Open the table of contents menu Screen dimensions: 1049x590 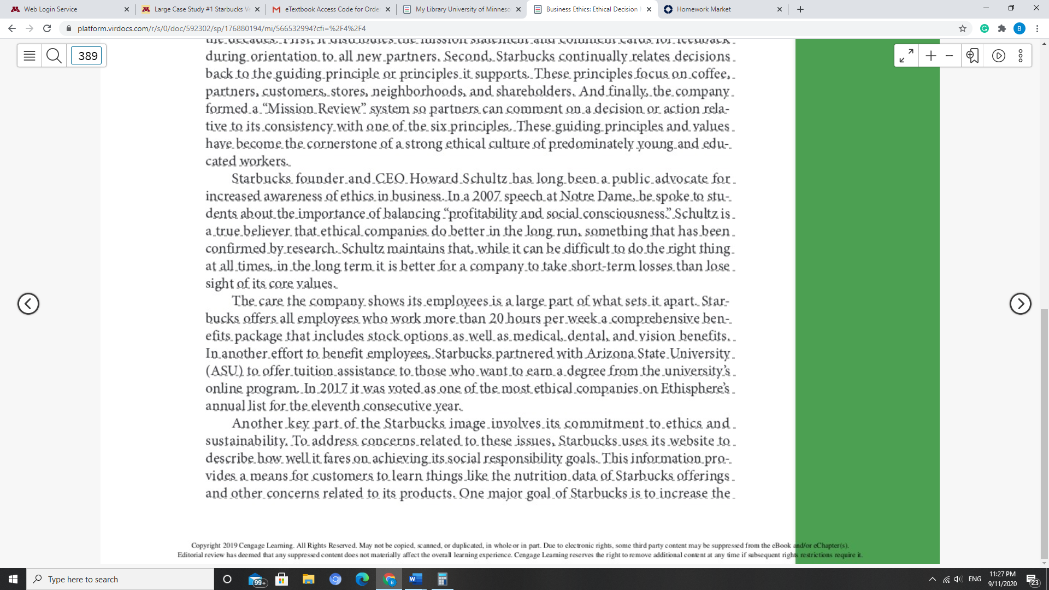pos(30,56)
